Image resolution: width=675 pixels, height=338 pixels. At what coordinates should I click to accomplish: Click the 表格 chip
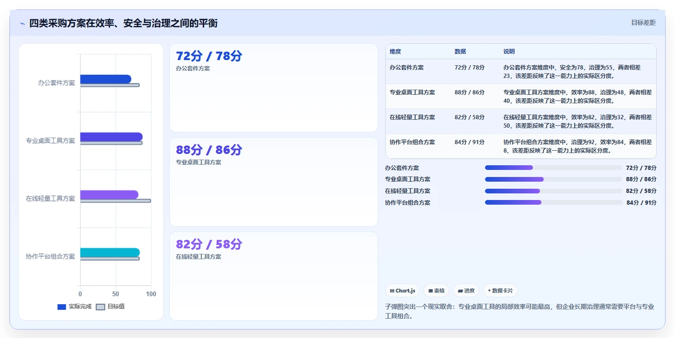(437, 291)
